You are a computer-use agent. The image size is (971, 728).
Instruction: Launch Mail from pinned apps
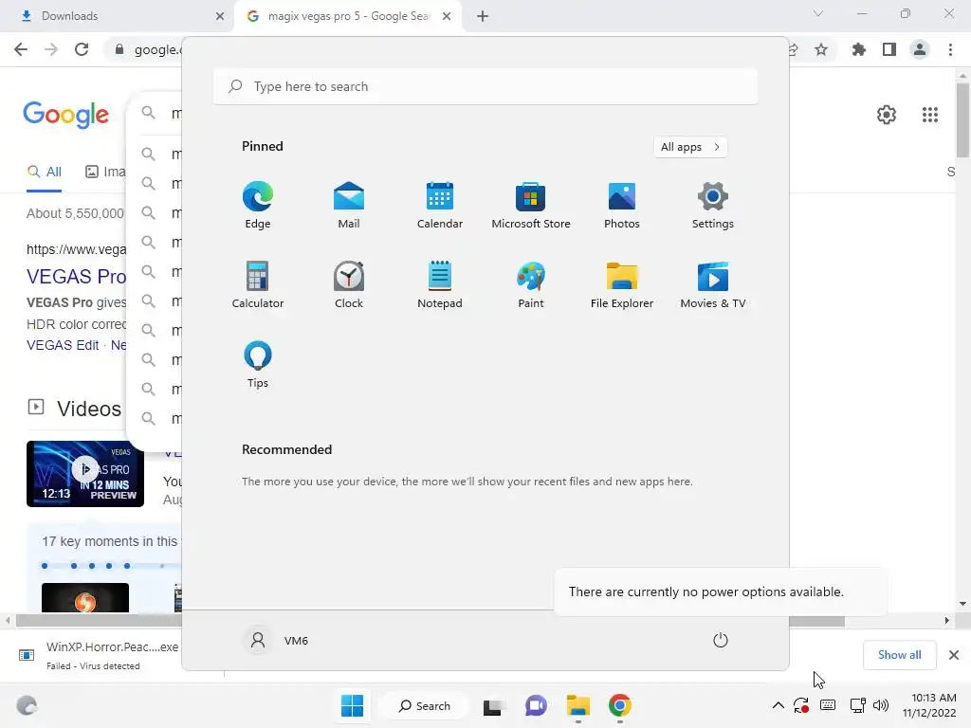click(349, 205)
